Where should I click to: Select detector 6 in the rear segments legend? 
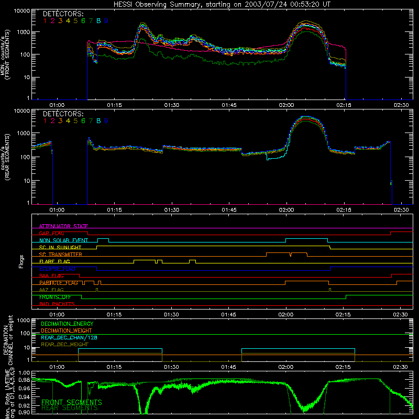pyautogui.click(x=83, y=121)
